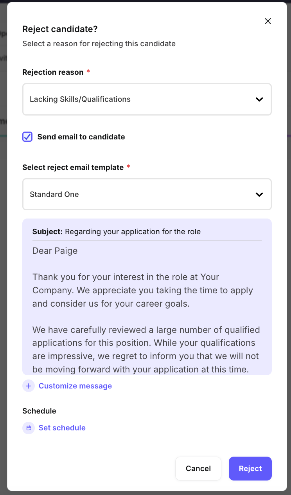Click the 'Send email to candidate' label
The width and height of the screenshot is (291, 495).
coord(81,137)
